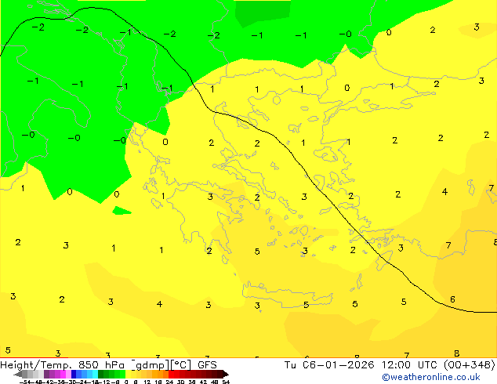Image resolution: width=497 pixels, height=384 pixels.
Task: Click the GFS model label
Action: pos(207,365)
